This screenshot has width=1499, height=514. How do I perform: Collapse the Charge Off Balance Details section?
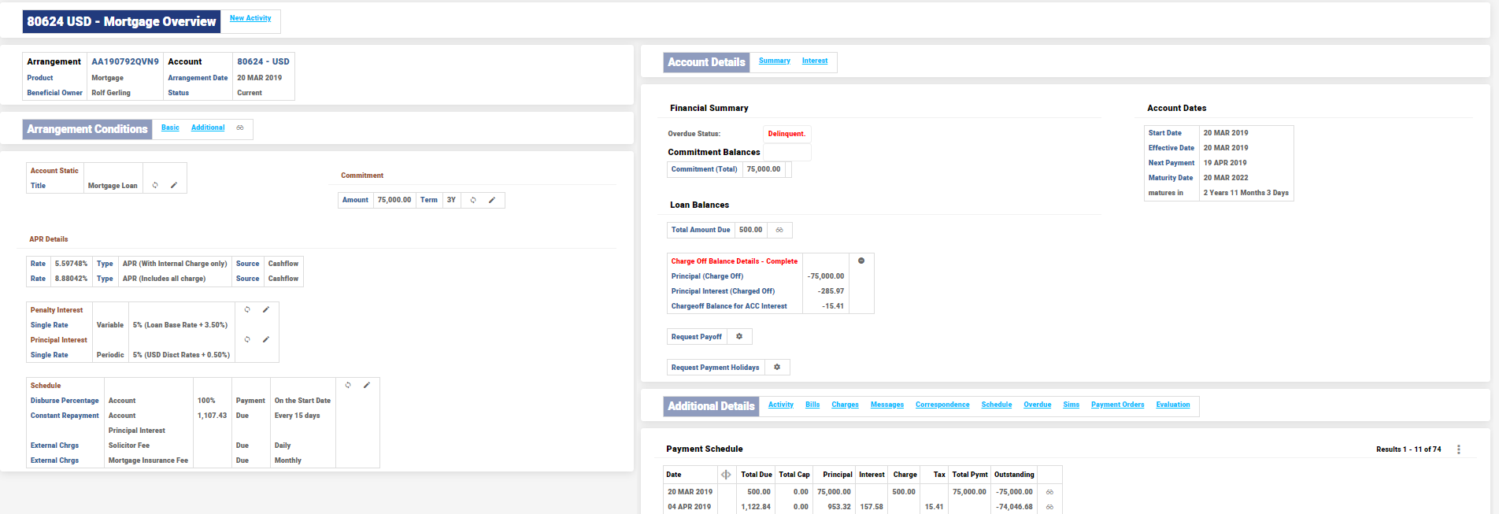pos(861,261)
